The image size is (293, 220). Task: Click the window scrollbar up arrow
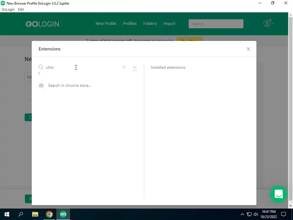click(291, 15)
